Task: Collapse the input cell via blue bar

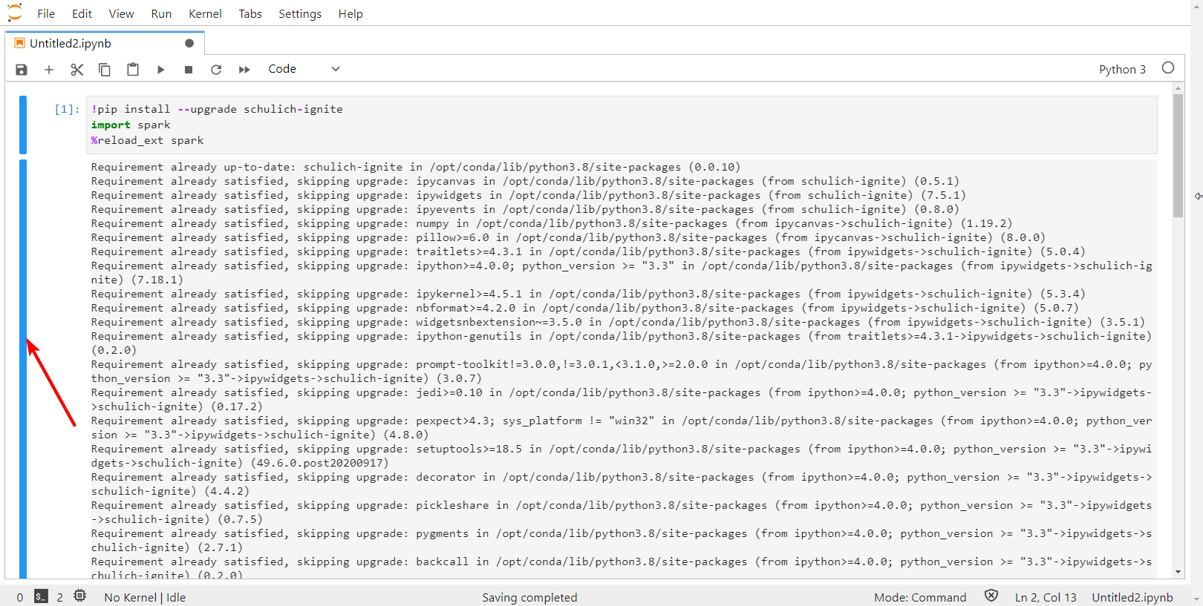Action: [23, 125]
